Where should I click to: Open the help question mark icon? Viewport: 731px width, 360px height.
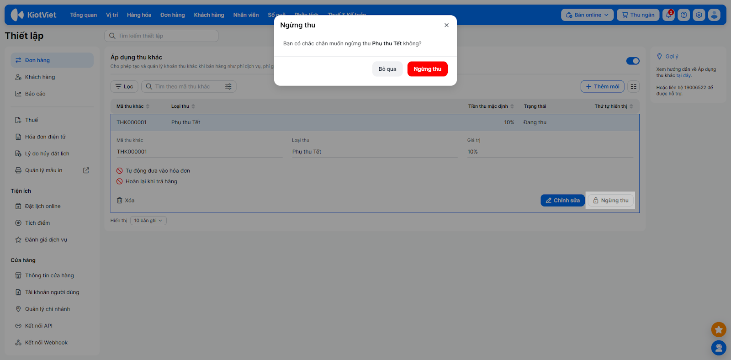pos(683,15)
